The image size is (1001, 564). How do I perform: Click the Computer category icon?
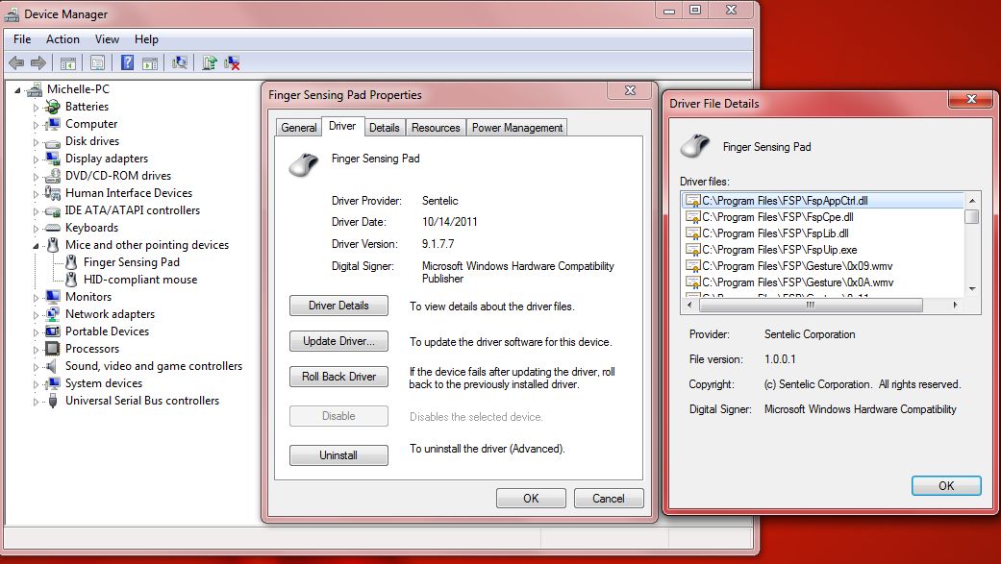tap(53, 124)
